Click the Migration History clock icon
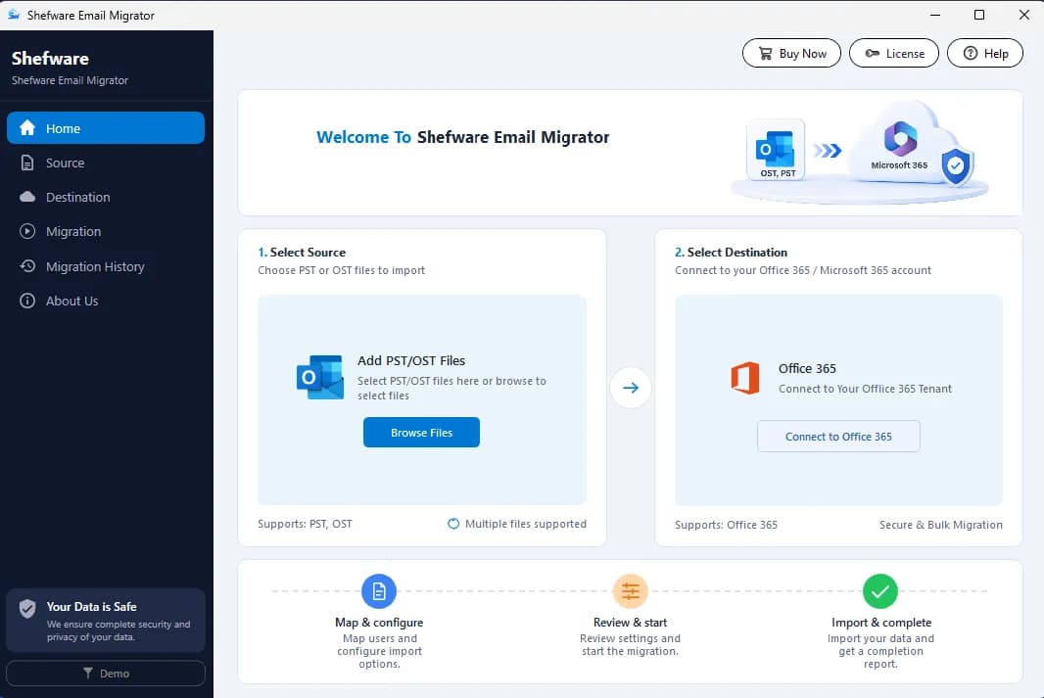 [x=27, y=266]
